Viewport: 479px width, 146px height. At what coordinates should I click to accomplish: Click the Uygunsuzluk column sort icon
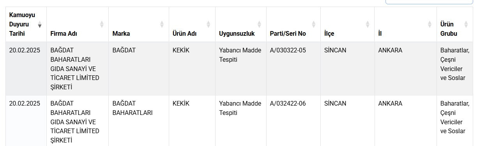point(260,24)
